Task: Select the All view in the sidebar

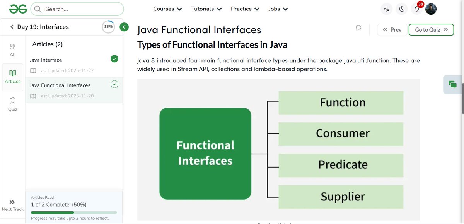Action: coord(12,50)
